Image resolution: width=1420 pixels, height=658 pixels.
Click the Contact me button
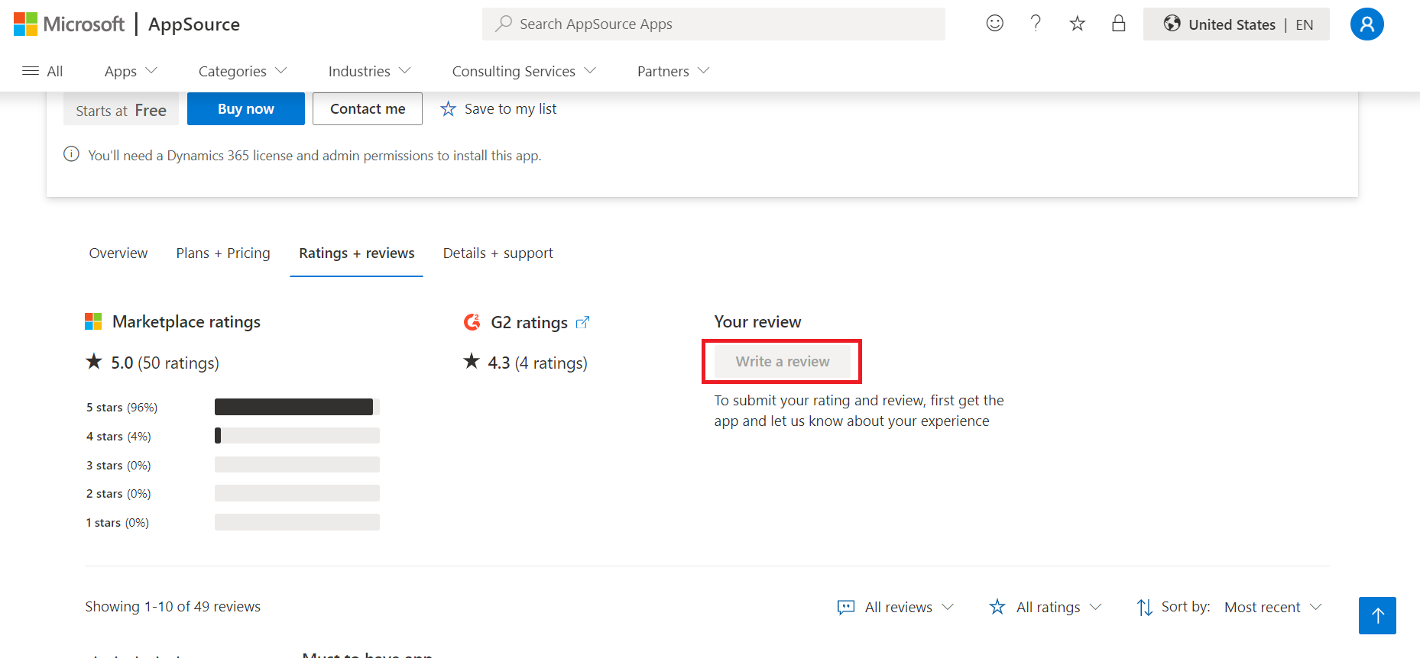[x=368, y=109]
